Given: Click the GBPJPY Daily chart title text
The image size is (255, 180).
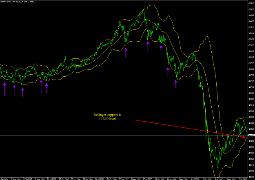Looking at the screenshot, I should 18,2.
